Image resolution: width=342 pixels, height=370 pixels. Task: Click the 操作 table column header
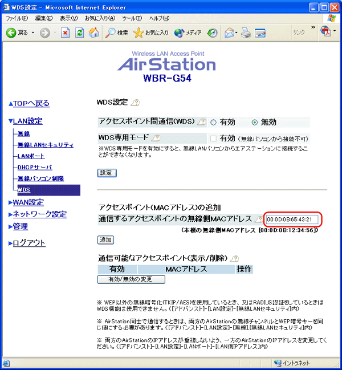[x=245, y=269]
